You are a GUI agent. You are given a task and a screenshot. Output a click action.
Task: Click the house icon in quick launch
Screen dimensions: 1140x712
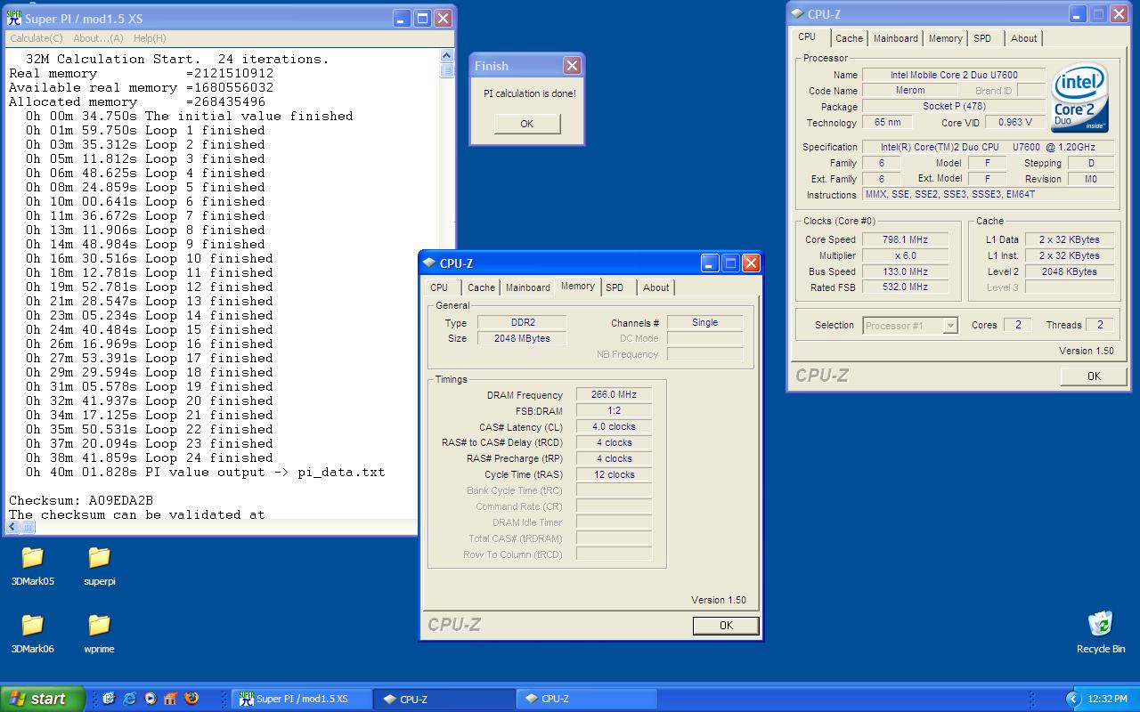point(170,699)
